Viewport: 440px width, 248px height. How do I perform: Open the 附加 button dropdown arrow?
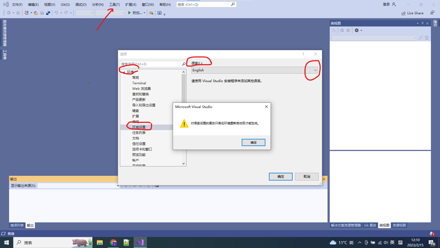pos(144,13)
